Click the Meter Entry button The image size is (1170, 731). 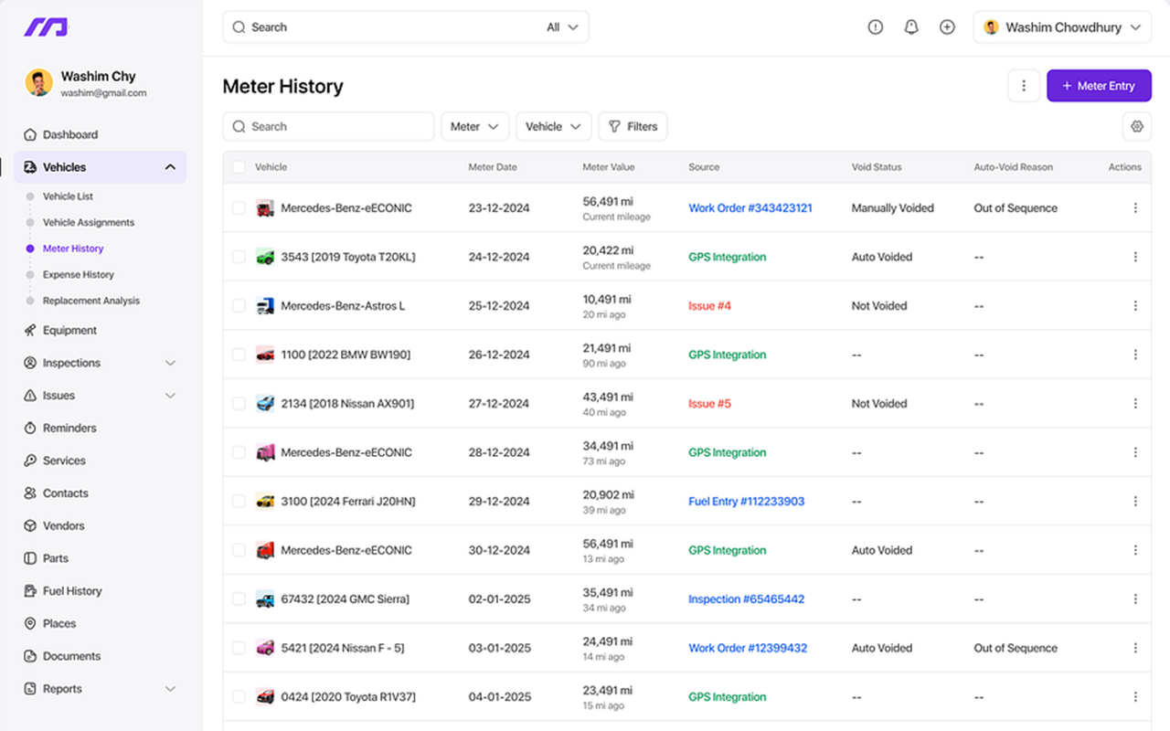click(1098, 86)
